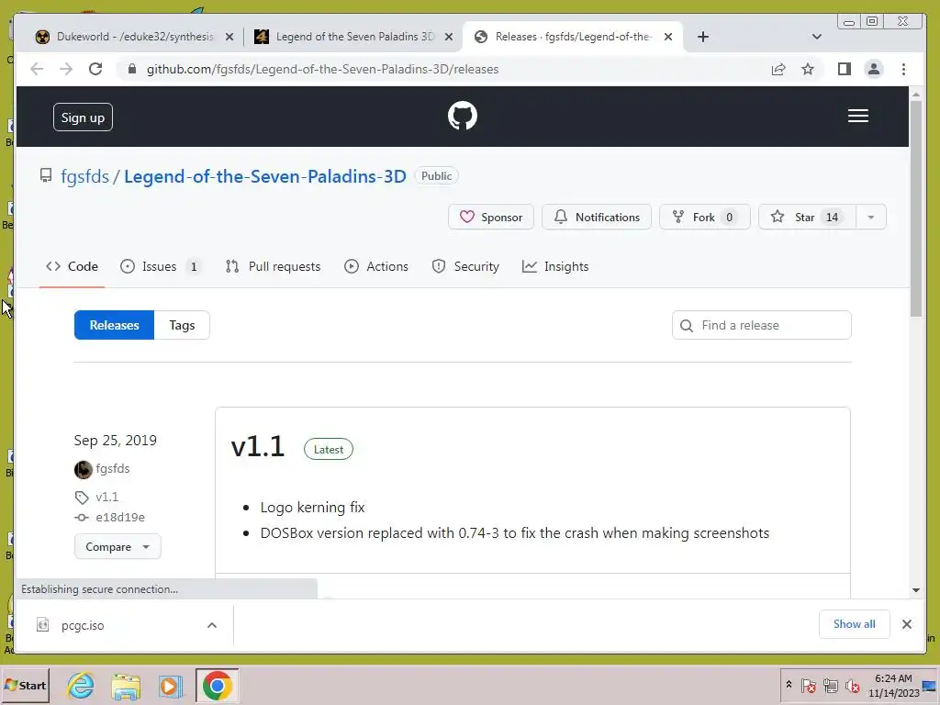Click the scrollbar down arrow
Image resolution: width=940 pixels, height=705 pixels.
pyautogui.click(x=915, y=590)
